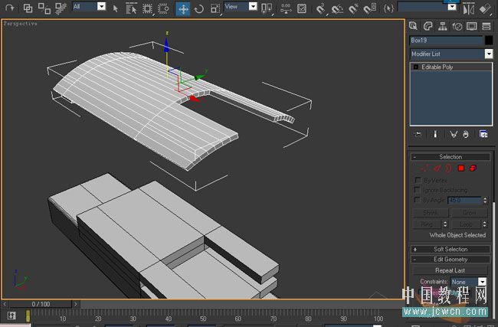This screenshot has width=498, height=327.
Task: Click the Box19 object name field
Action: [446, 41]
